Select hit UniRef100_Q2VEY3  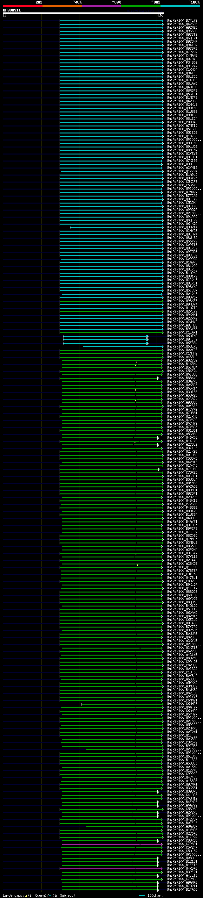[x=182, y=154]
